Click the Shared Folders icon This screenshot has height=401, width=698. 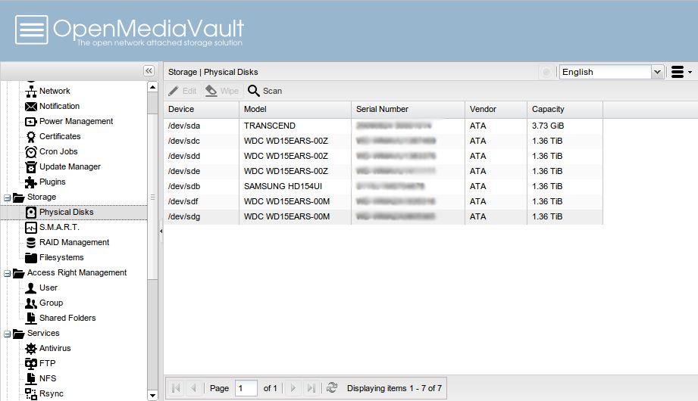[x=31, y=318]
